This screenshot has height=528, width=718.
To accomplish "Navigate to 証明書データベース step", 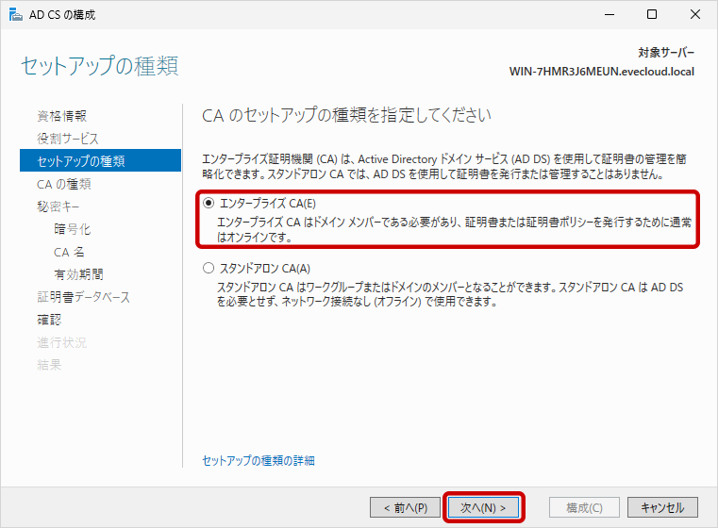I will point(83,297).
